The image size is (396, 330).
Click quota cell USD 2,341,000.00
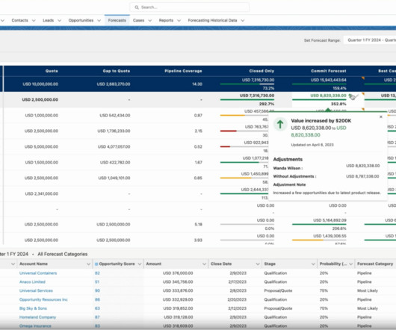coord(42,193)
